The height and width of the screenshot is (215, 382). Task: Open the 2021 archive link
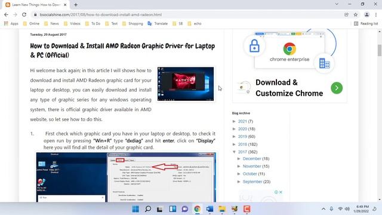242,121
